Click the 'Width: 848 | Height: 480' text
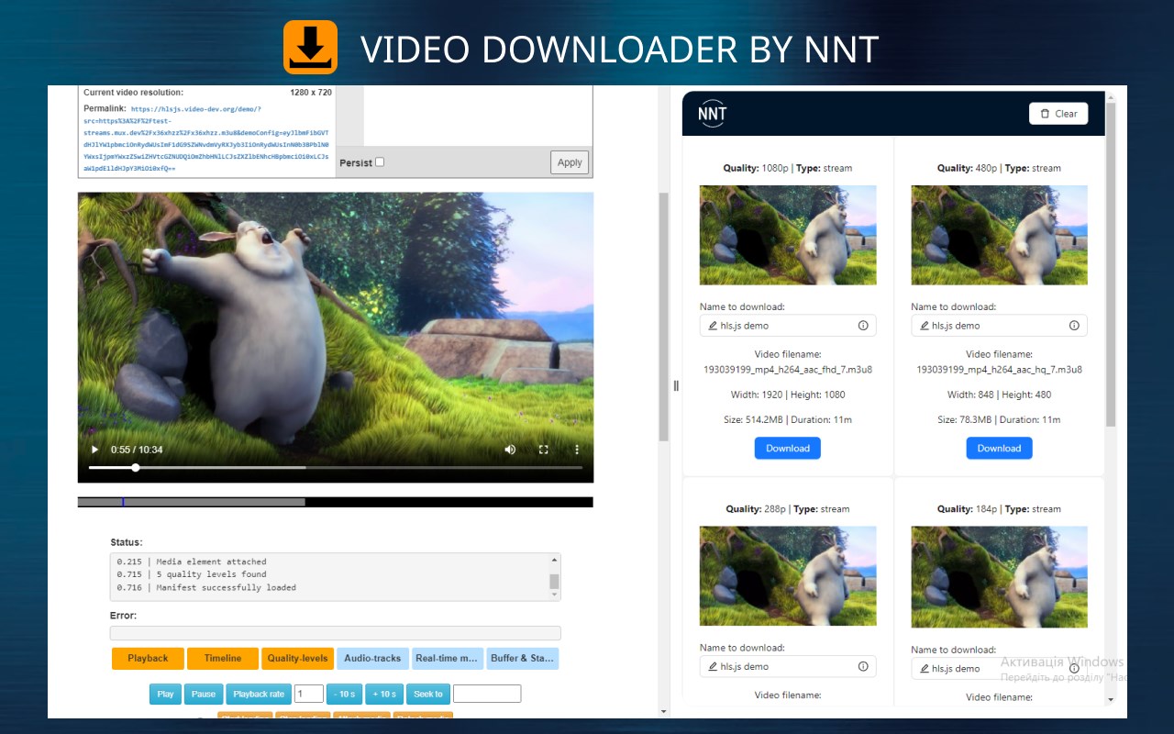The height and width of the screenshot is (734, 1174). (999, 395)
